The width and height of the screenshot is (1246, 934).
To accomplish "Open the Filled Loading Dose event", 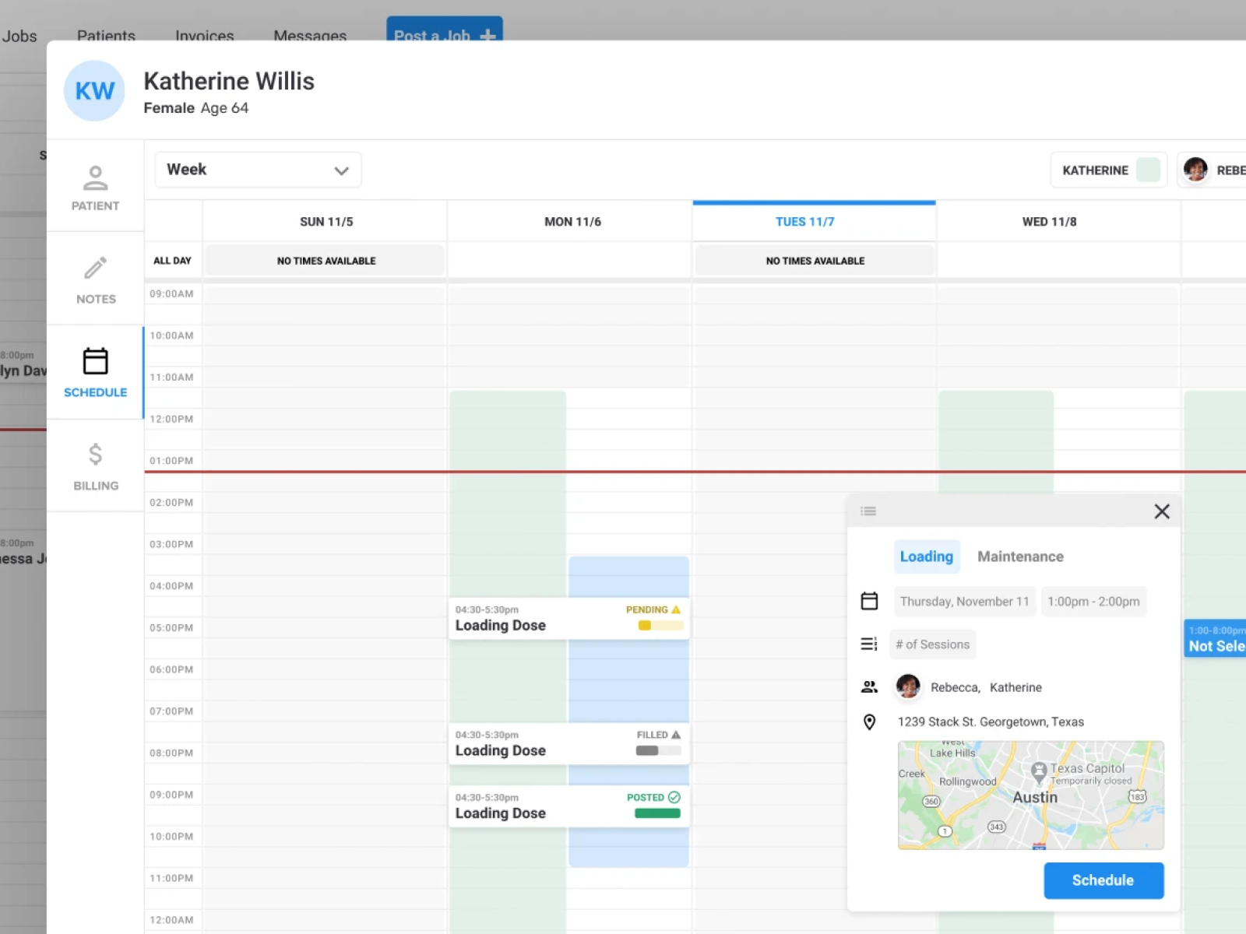I will 569,743.
